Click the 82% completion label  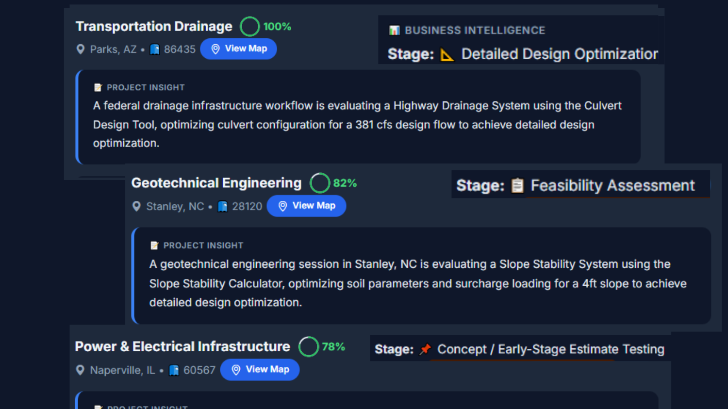pos(345,183)
